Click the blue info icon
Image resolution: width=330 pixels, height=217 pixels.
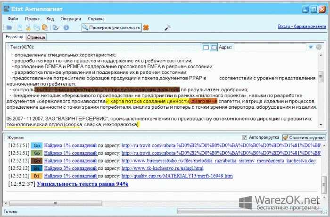coord(66,27)
